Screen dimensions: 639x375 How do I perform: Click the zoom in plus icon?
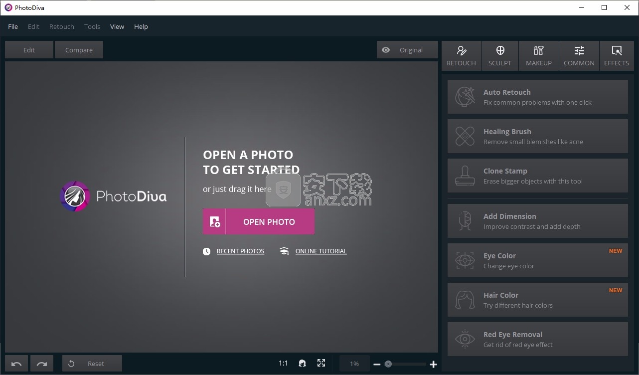click(434, 365)
